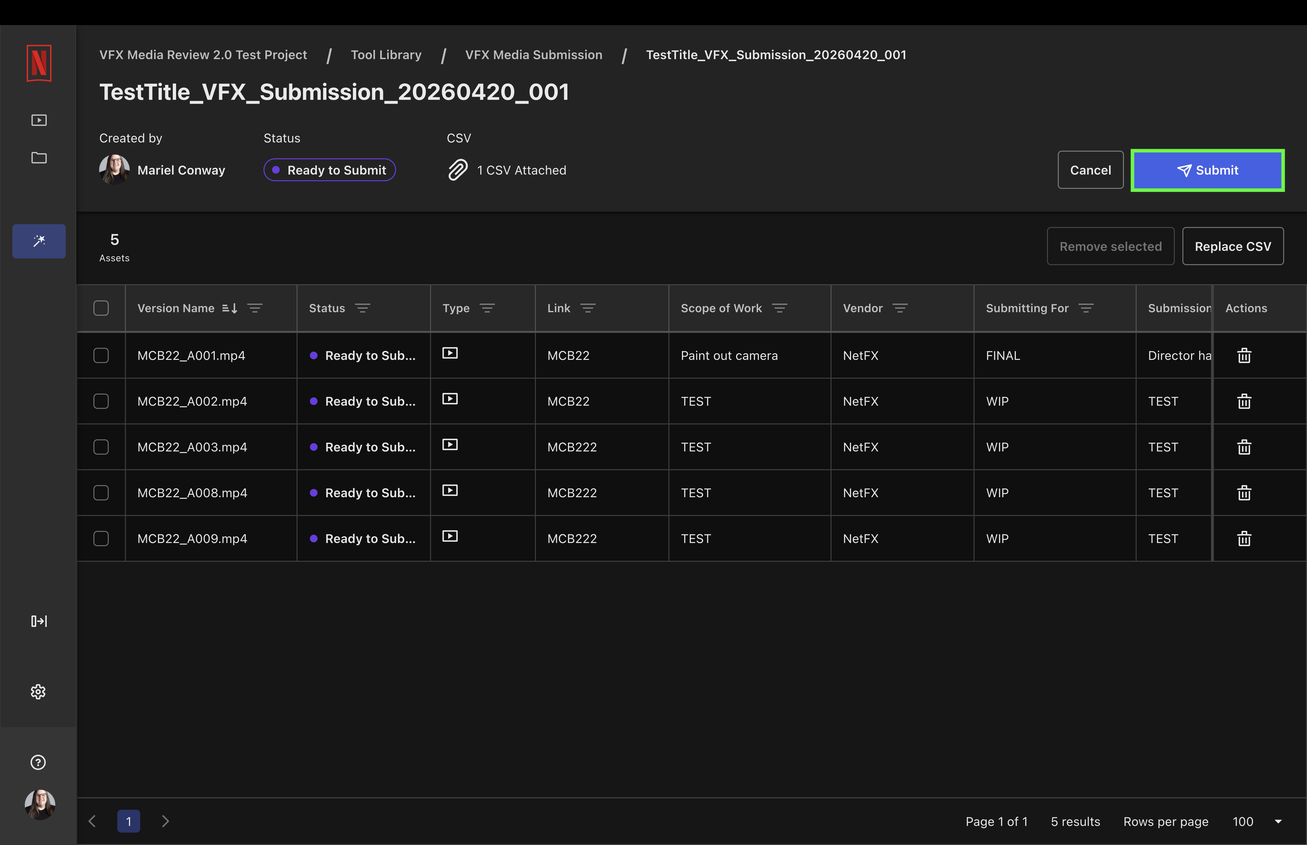This screenshot has height=845, width=1307.
Task: Filter the Scope of Work column
Action: pos(780,308)
